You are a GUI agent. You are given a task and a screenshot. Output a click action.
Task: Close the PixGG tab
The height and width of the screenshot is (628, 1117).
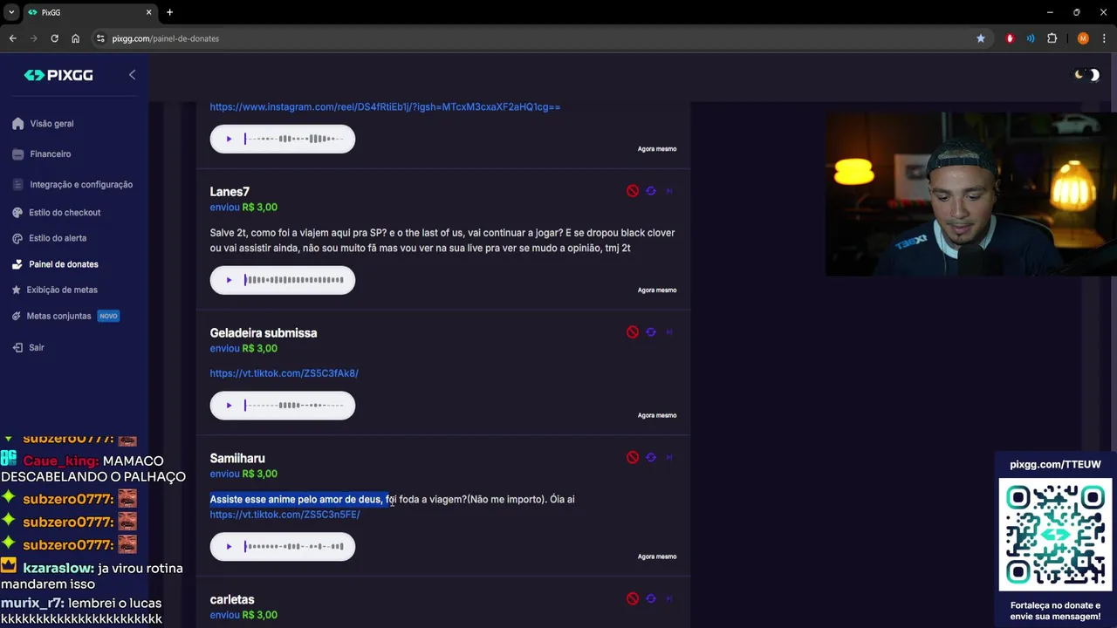(148, 12)
